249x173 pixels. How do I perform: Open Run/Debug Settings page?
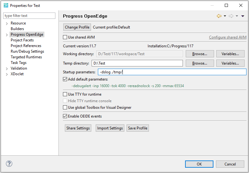coord(27,51)
